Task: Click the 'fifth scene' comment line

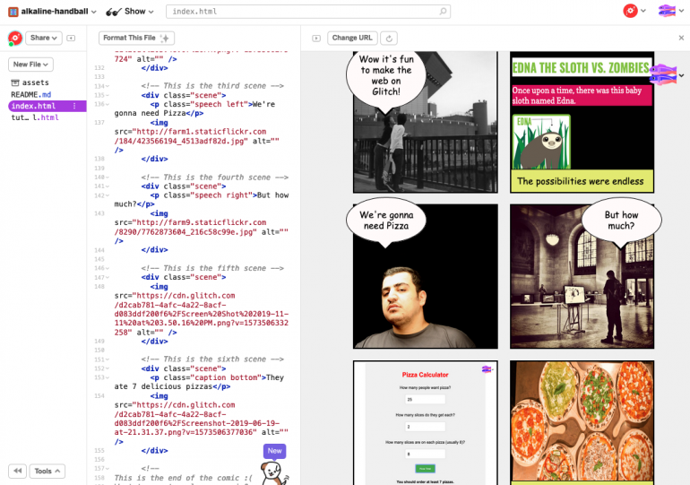Action: coord(212,268)
